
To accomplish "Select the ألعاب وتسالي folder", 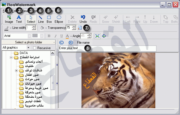I will click(x=34, y=62).
